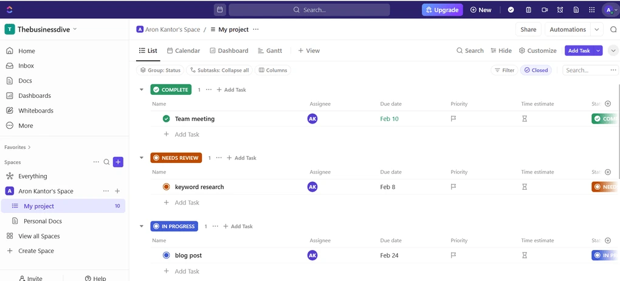Viewport: 620px width, 281px height.
Task: Collapse the IN PROGRESS task group
Action: 142,226
